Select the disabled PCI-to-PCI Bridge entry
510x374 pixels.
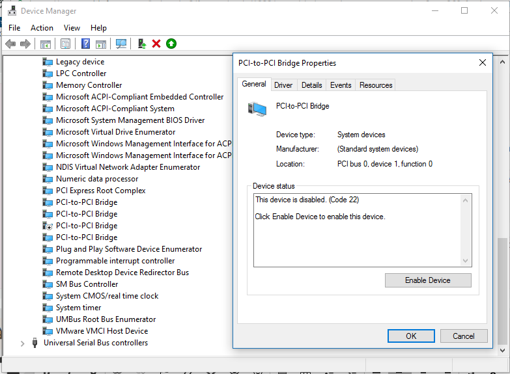(87, 226)
